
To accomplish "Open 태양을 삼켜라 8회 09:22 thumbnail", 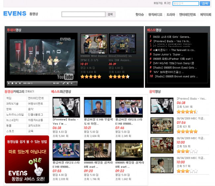I will [129, 150].
